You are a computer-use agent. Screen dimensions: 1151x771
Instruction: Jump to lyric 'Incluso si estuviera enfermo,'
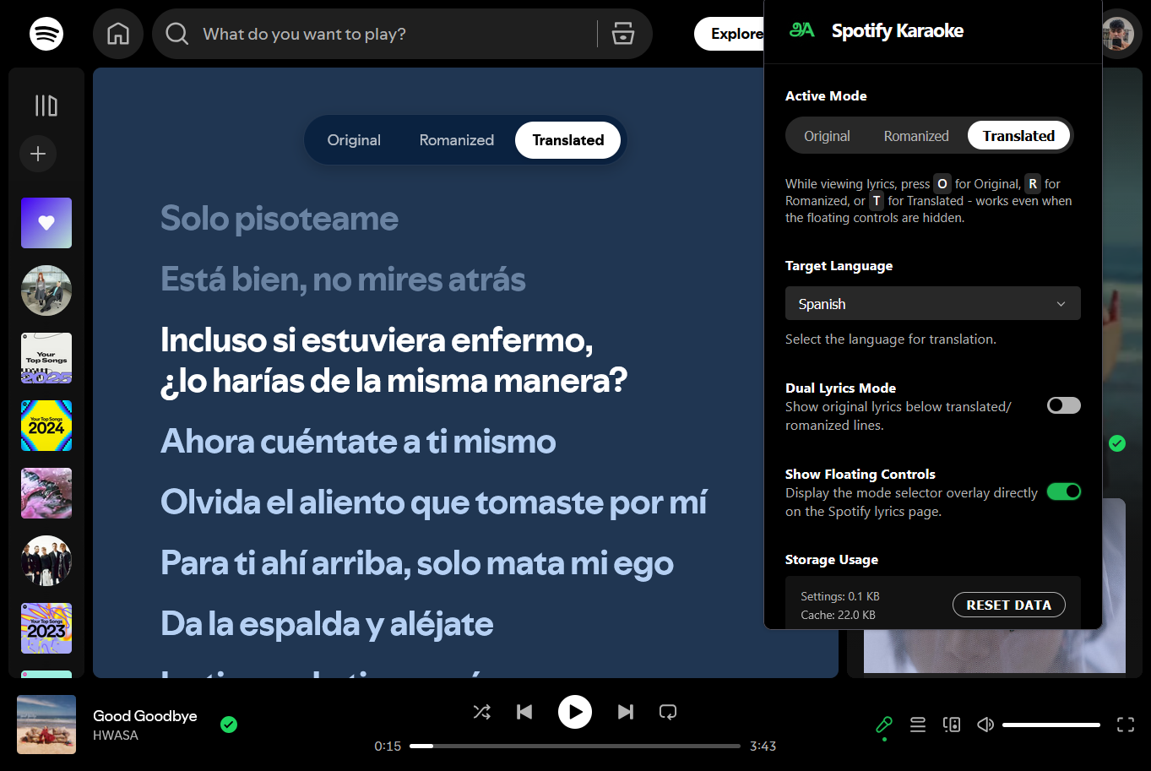[377, 340]
